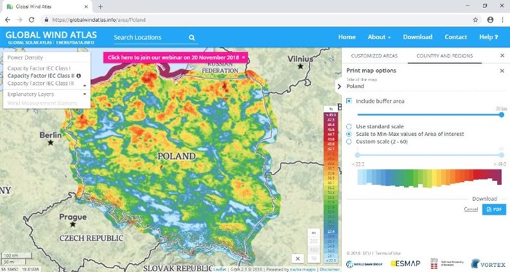Reload the page in the browser
Screen dimensions: 510x272
coord(31,20)
